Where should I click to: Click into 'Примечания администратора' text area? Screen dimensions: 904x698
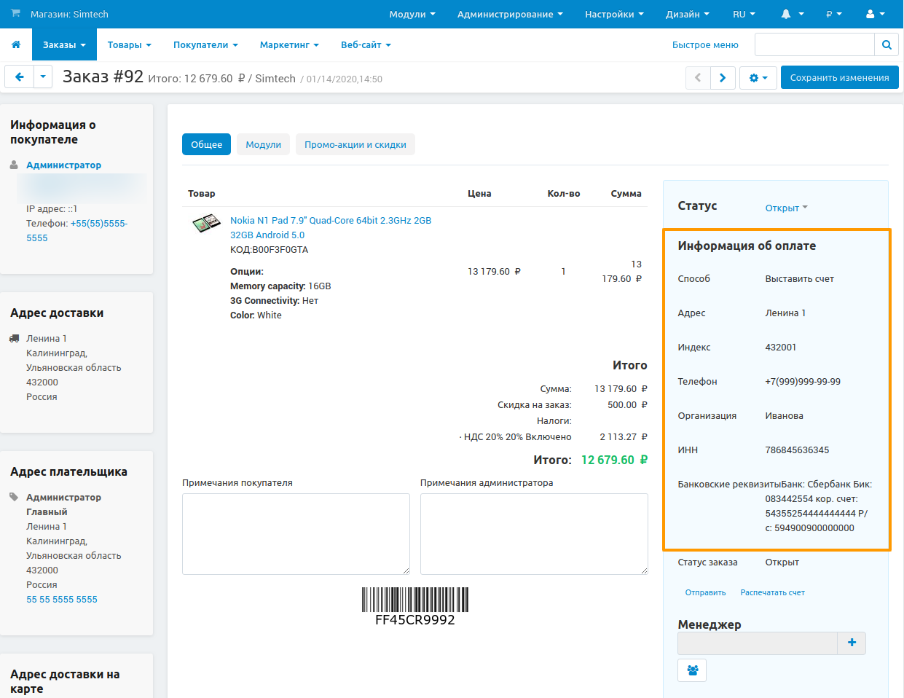534,534
